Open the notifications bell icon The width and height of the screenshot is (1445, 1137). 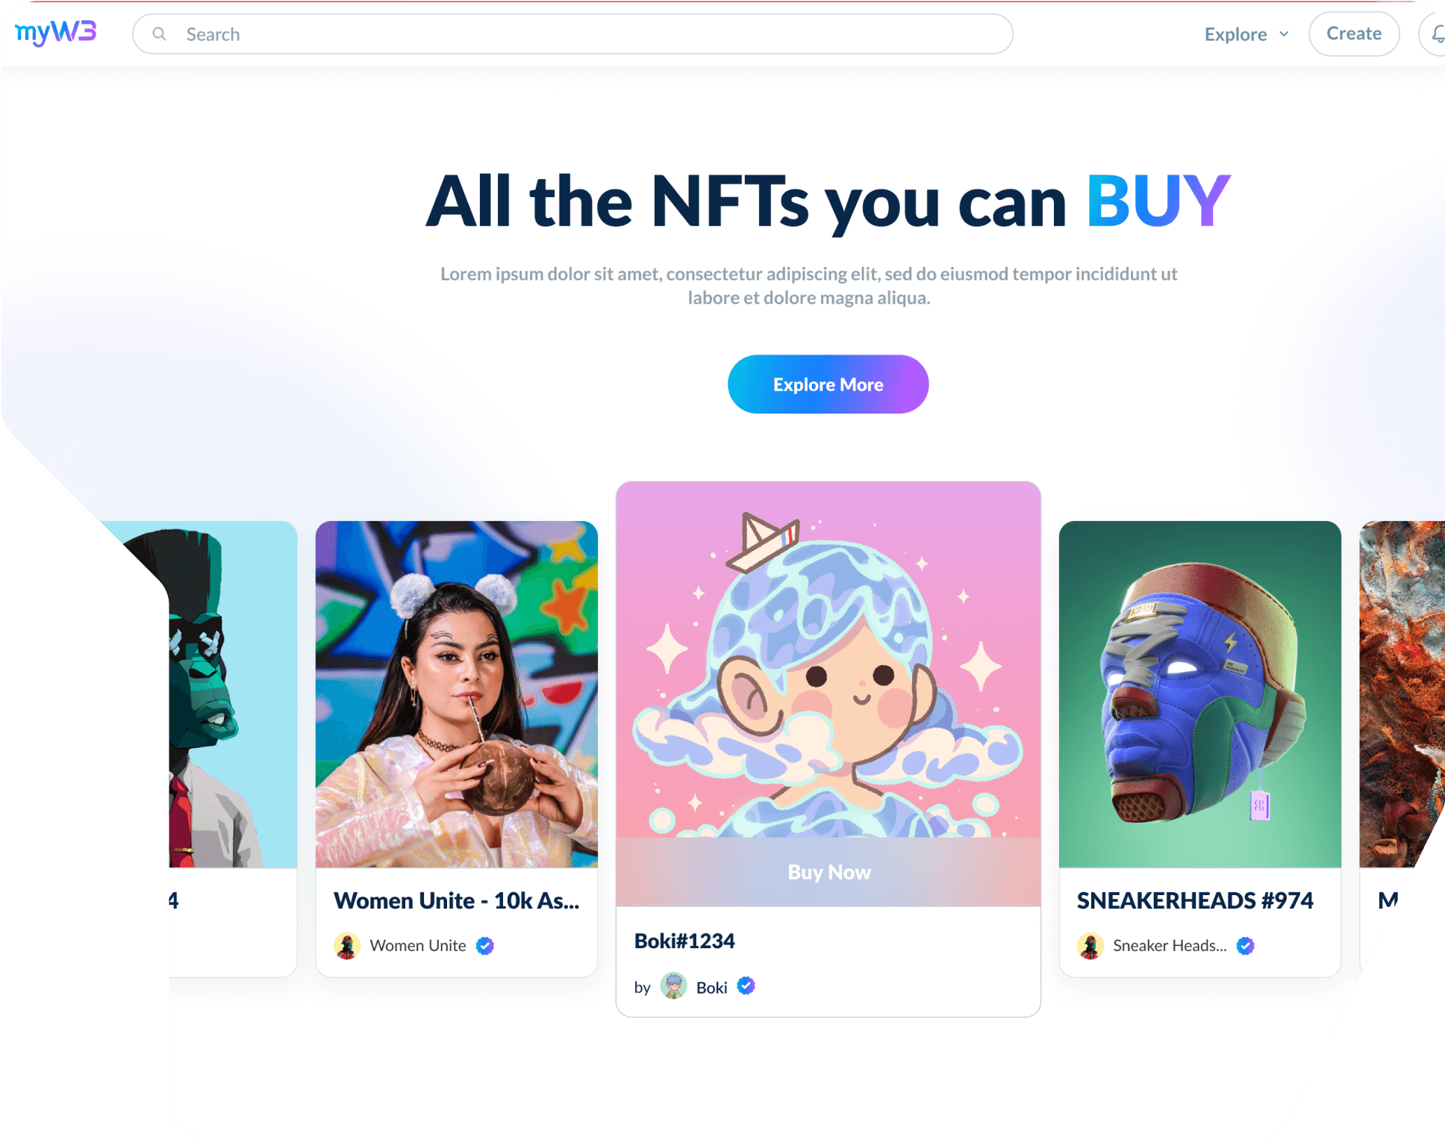tap(1437, 34)
